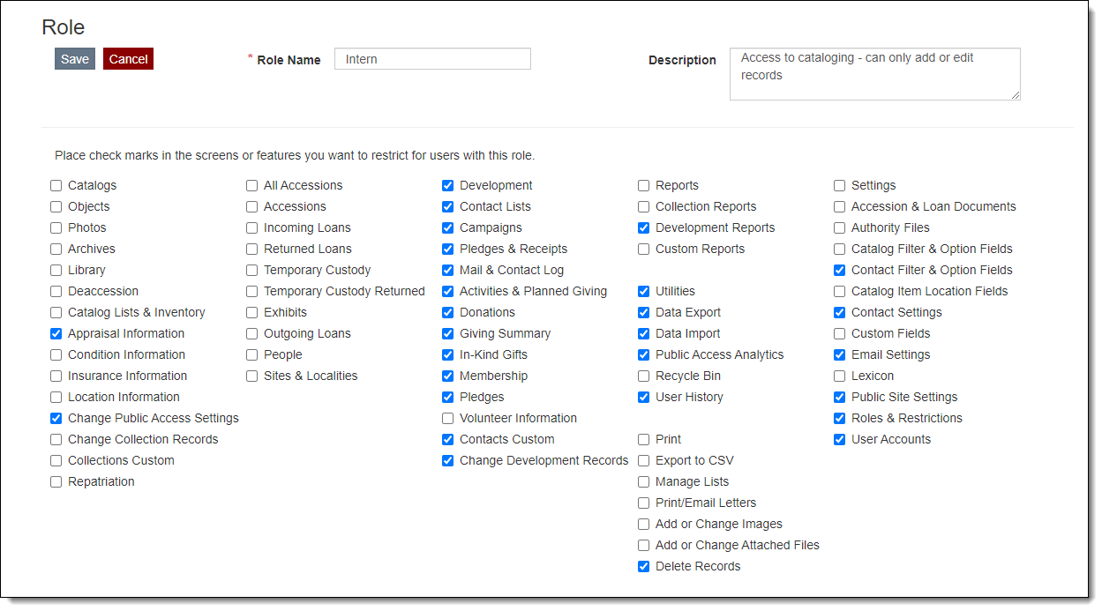The width and height of the screenshot is (1102, 611).
Task: Check the All Accessions checkbox
Action: point(251,185)
